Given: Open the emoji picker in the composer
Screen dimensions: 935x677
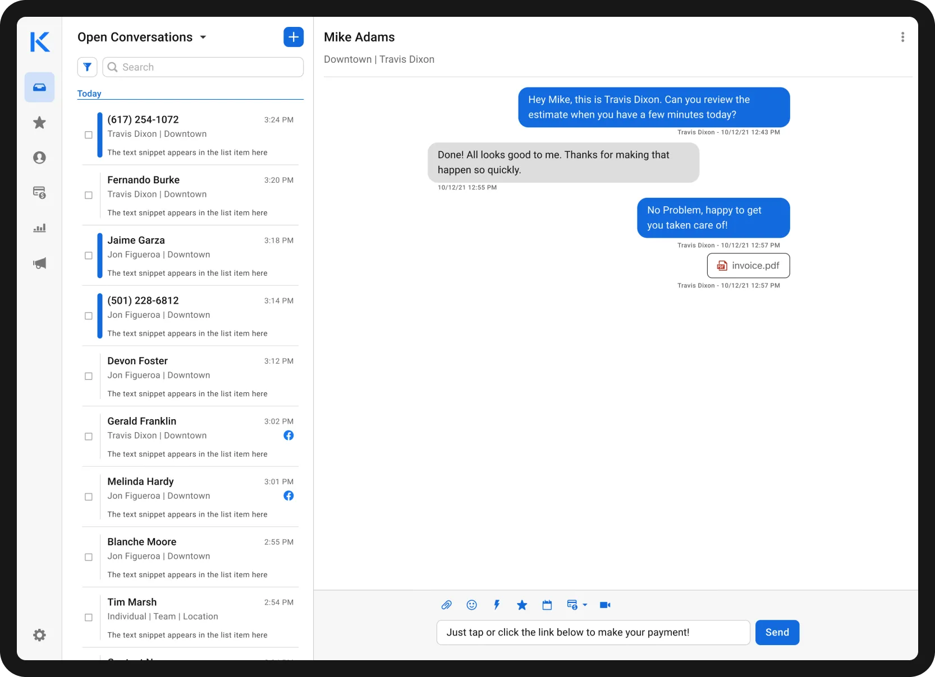Looking at the screenshot, I should (x=471, y=605).
